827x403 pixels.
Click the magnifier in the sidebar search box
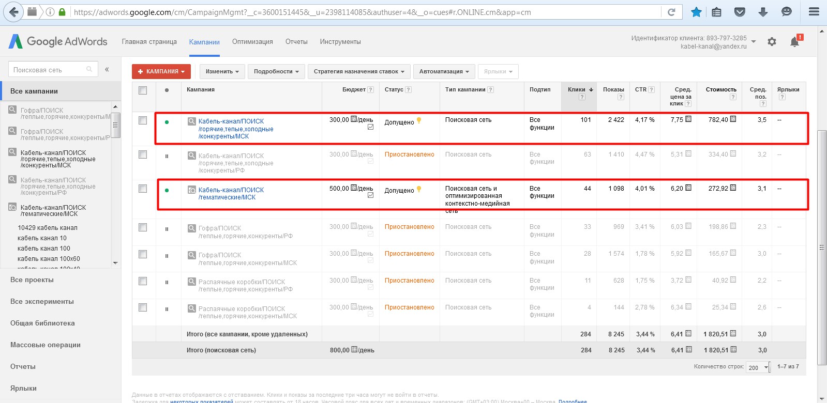coord(89,69)
